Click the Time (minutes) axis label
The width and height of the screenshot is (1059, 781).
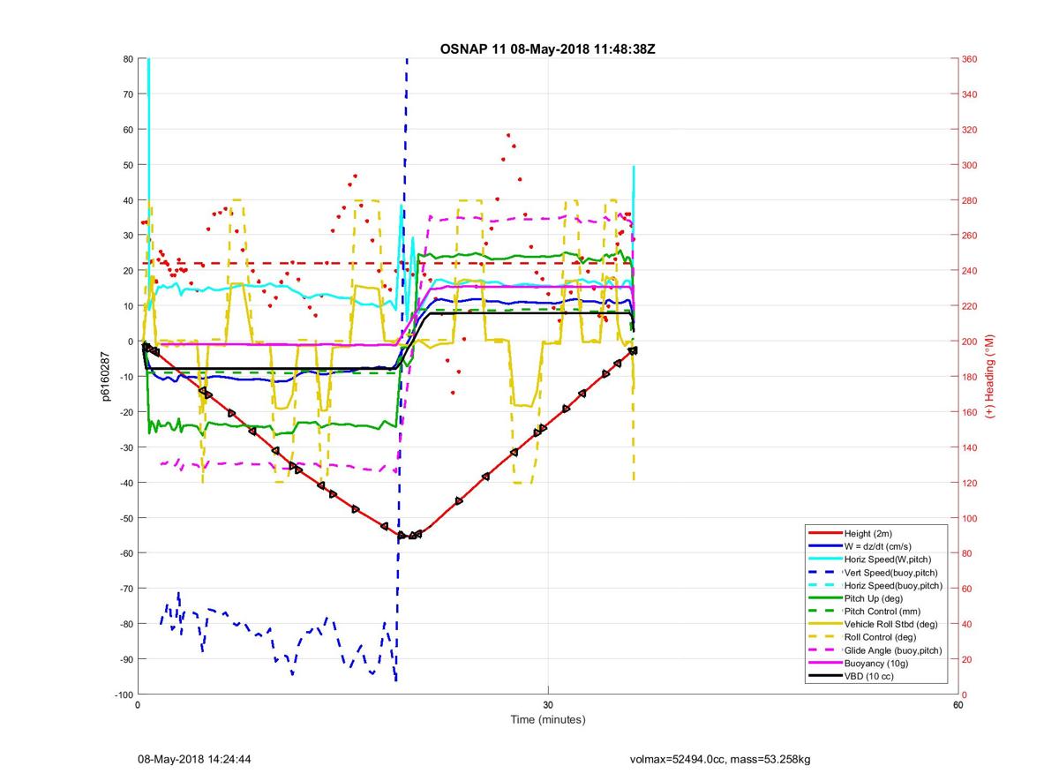(547, 719)
